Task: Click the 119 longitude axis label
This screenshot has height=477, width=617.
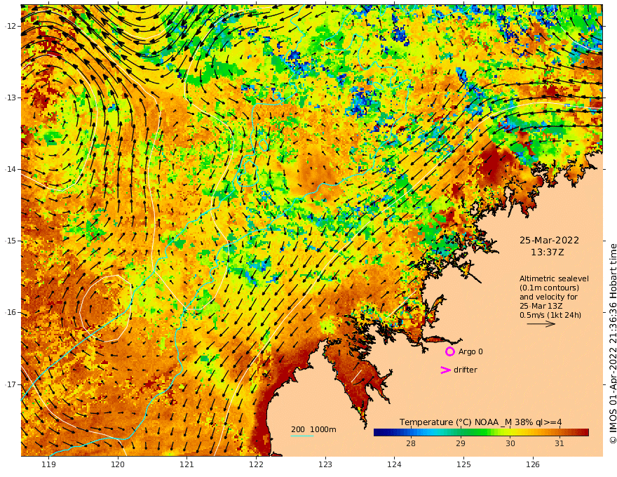Action: [48, 464]
